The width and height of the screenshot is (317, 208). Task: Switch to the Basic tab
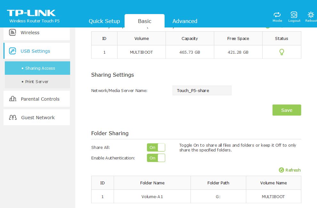[x=144, y=21]
